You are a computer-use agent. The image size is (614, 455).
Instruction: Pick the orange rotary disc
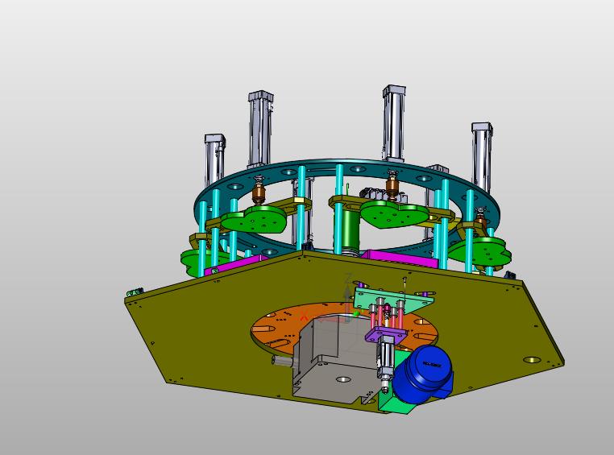[280, 325]
